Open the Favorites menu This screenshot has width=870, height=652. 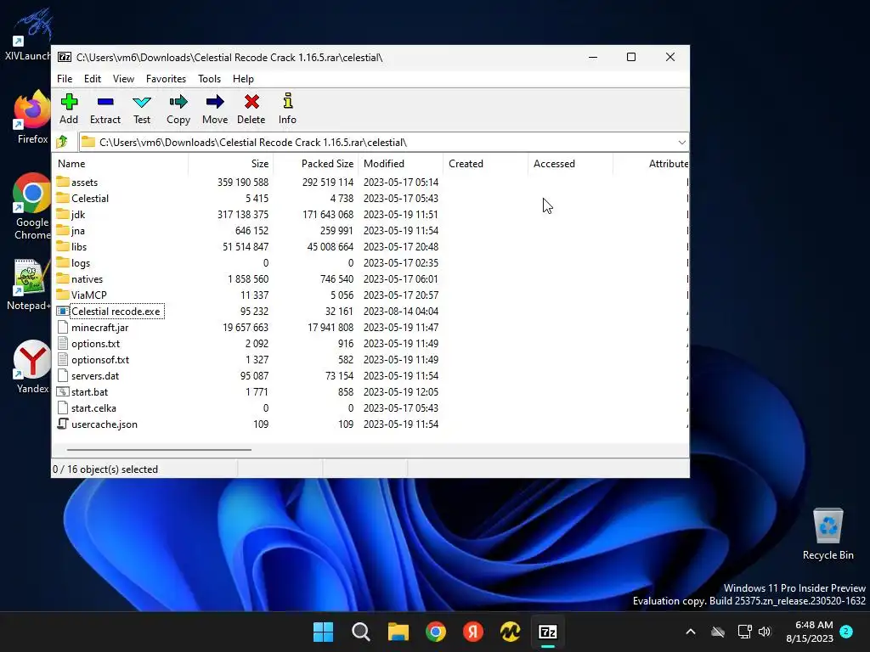[166, 79]
